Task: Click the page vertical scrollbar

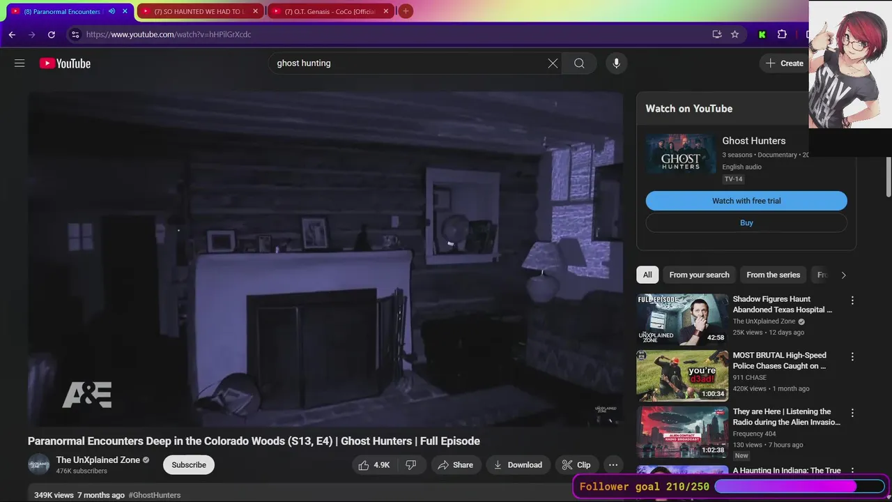Action: pos(888,176)
